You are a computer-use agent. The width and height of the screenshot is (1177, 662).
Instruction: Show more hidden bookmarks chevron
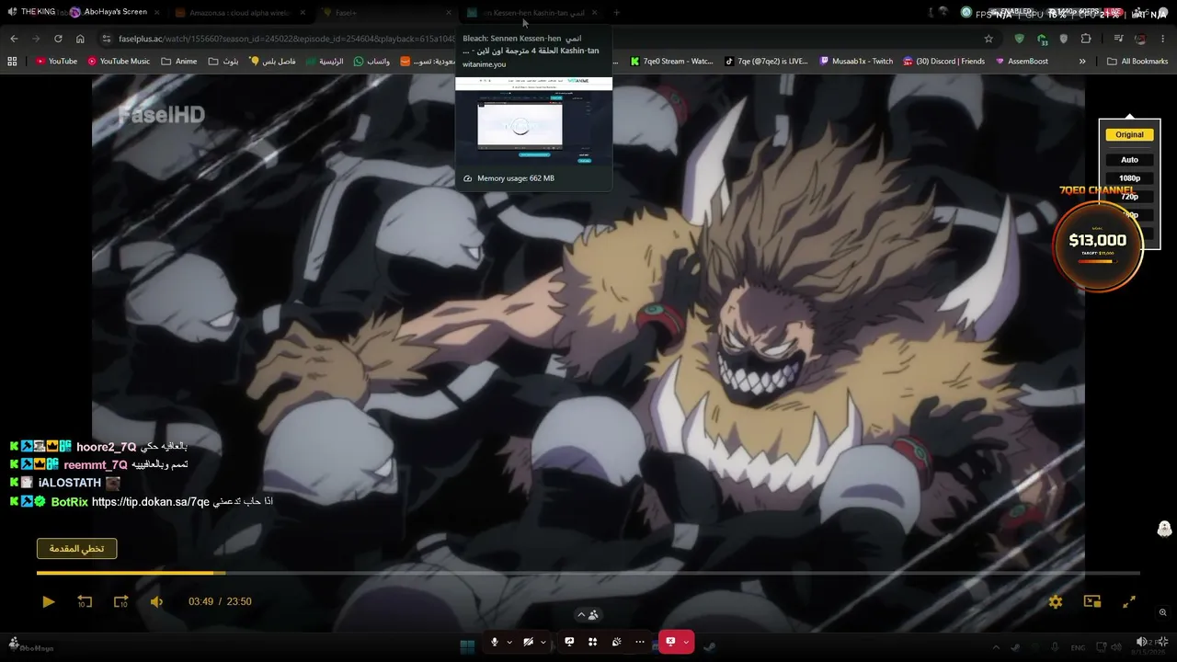[1082, 62]
